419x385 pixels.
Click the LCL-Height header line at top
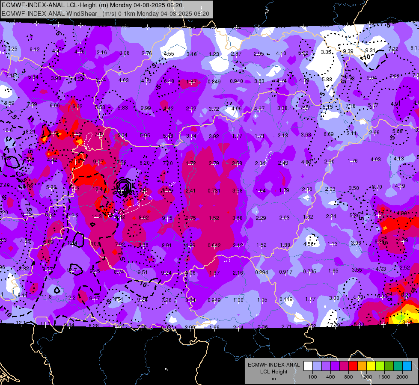(x=92, y=5)
